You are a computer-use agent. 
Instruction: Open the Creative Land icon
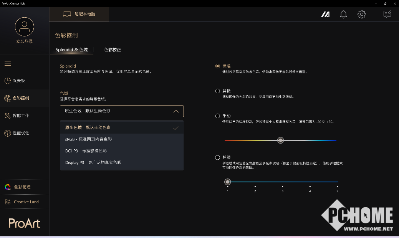(8, 202)
